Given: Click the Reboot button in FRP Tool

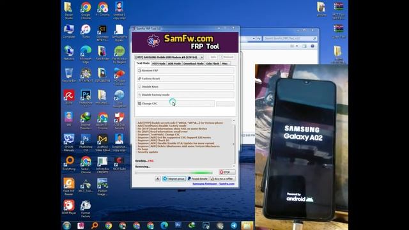Looking at the screenshot, I should 227,57.
